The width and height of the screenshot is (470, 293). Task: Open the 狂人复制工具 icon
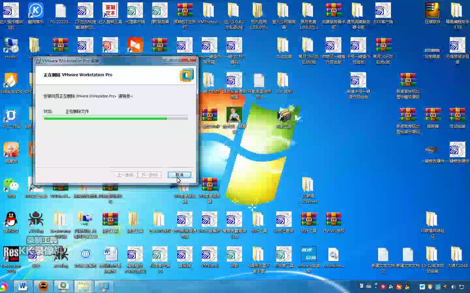click(x=110, y=13)
